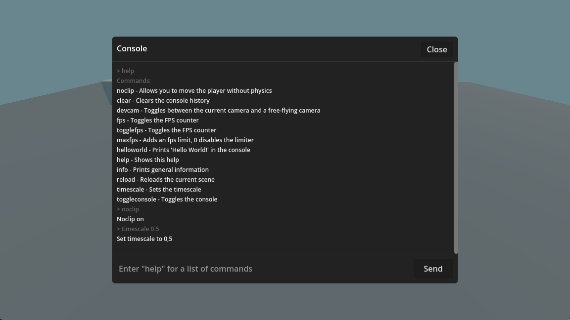Send the console command

[x=433, y=269]
